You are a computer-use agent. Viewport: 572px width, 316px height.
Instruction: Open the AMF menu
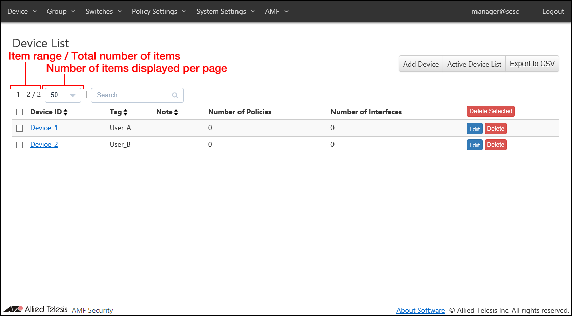[x=276, y=11]
